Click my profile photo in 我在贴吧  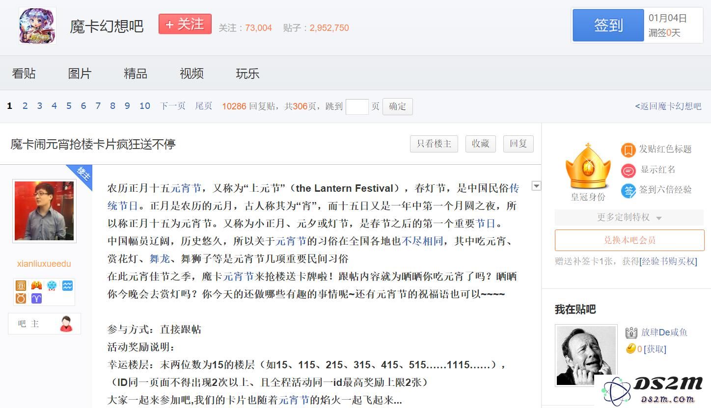tap(586, 355)
